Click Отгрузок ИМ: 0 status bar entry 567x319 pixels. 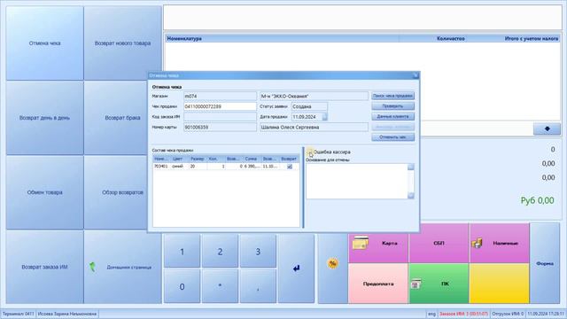(x=508, y=314)
